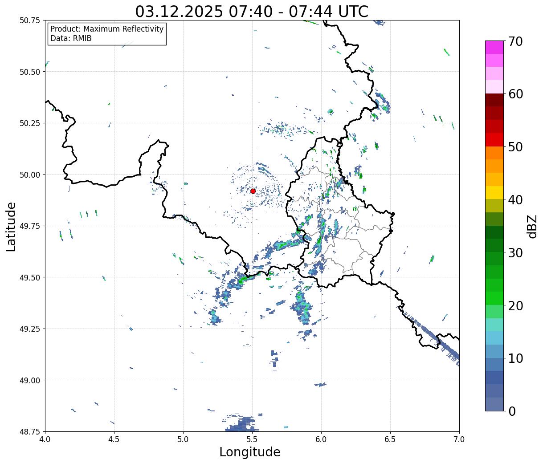Viewport: 543px width, 463px height.
Task: Click the orange colorbar segment below 50
Action: click(494, 153)
